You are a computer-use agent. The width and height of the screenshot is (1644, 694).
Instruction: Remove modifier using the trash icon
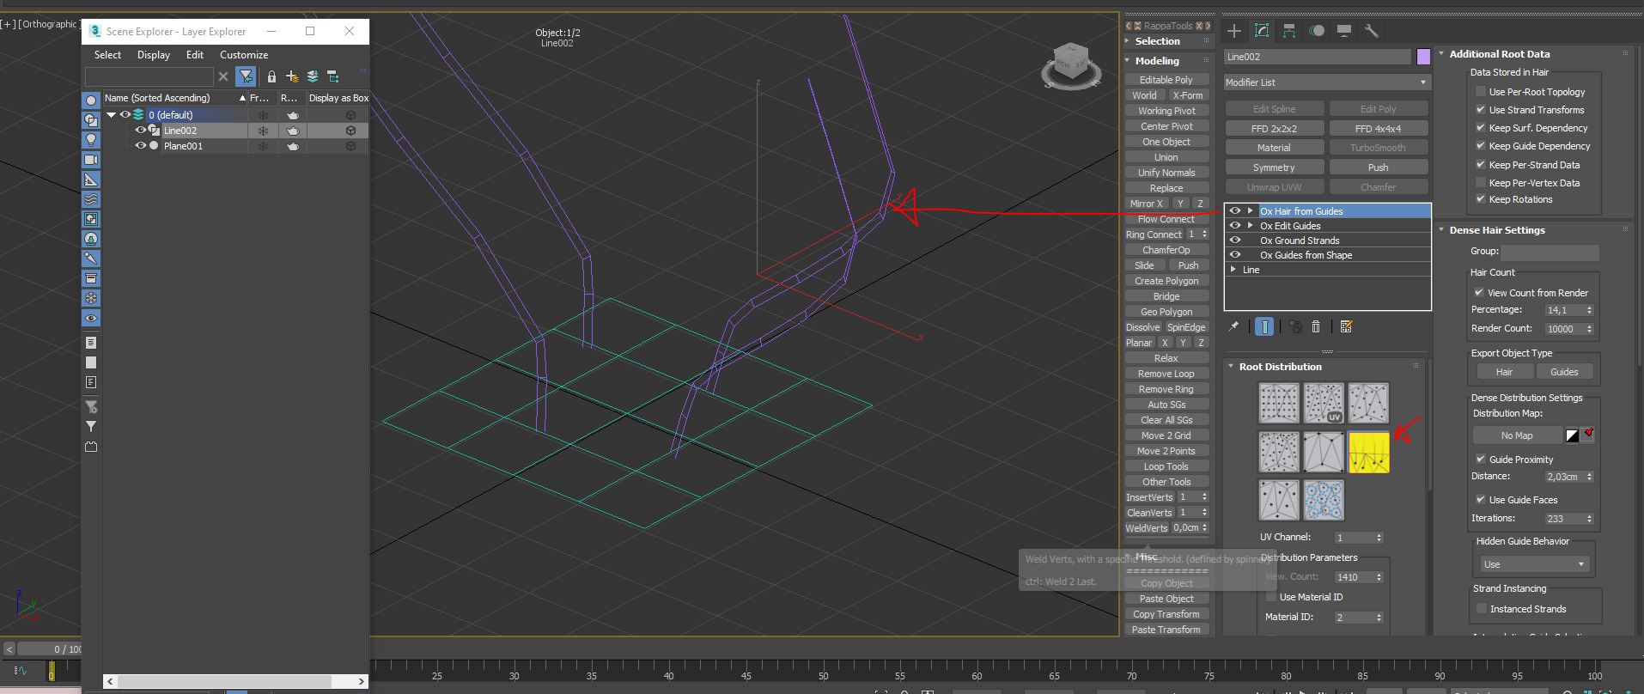(x=1316, y=326)
